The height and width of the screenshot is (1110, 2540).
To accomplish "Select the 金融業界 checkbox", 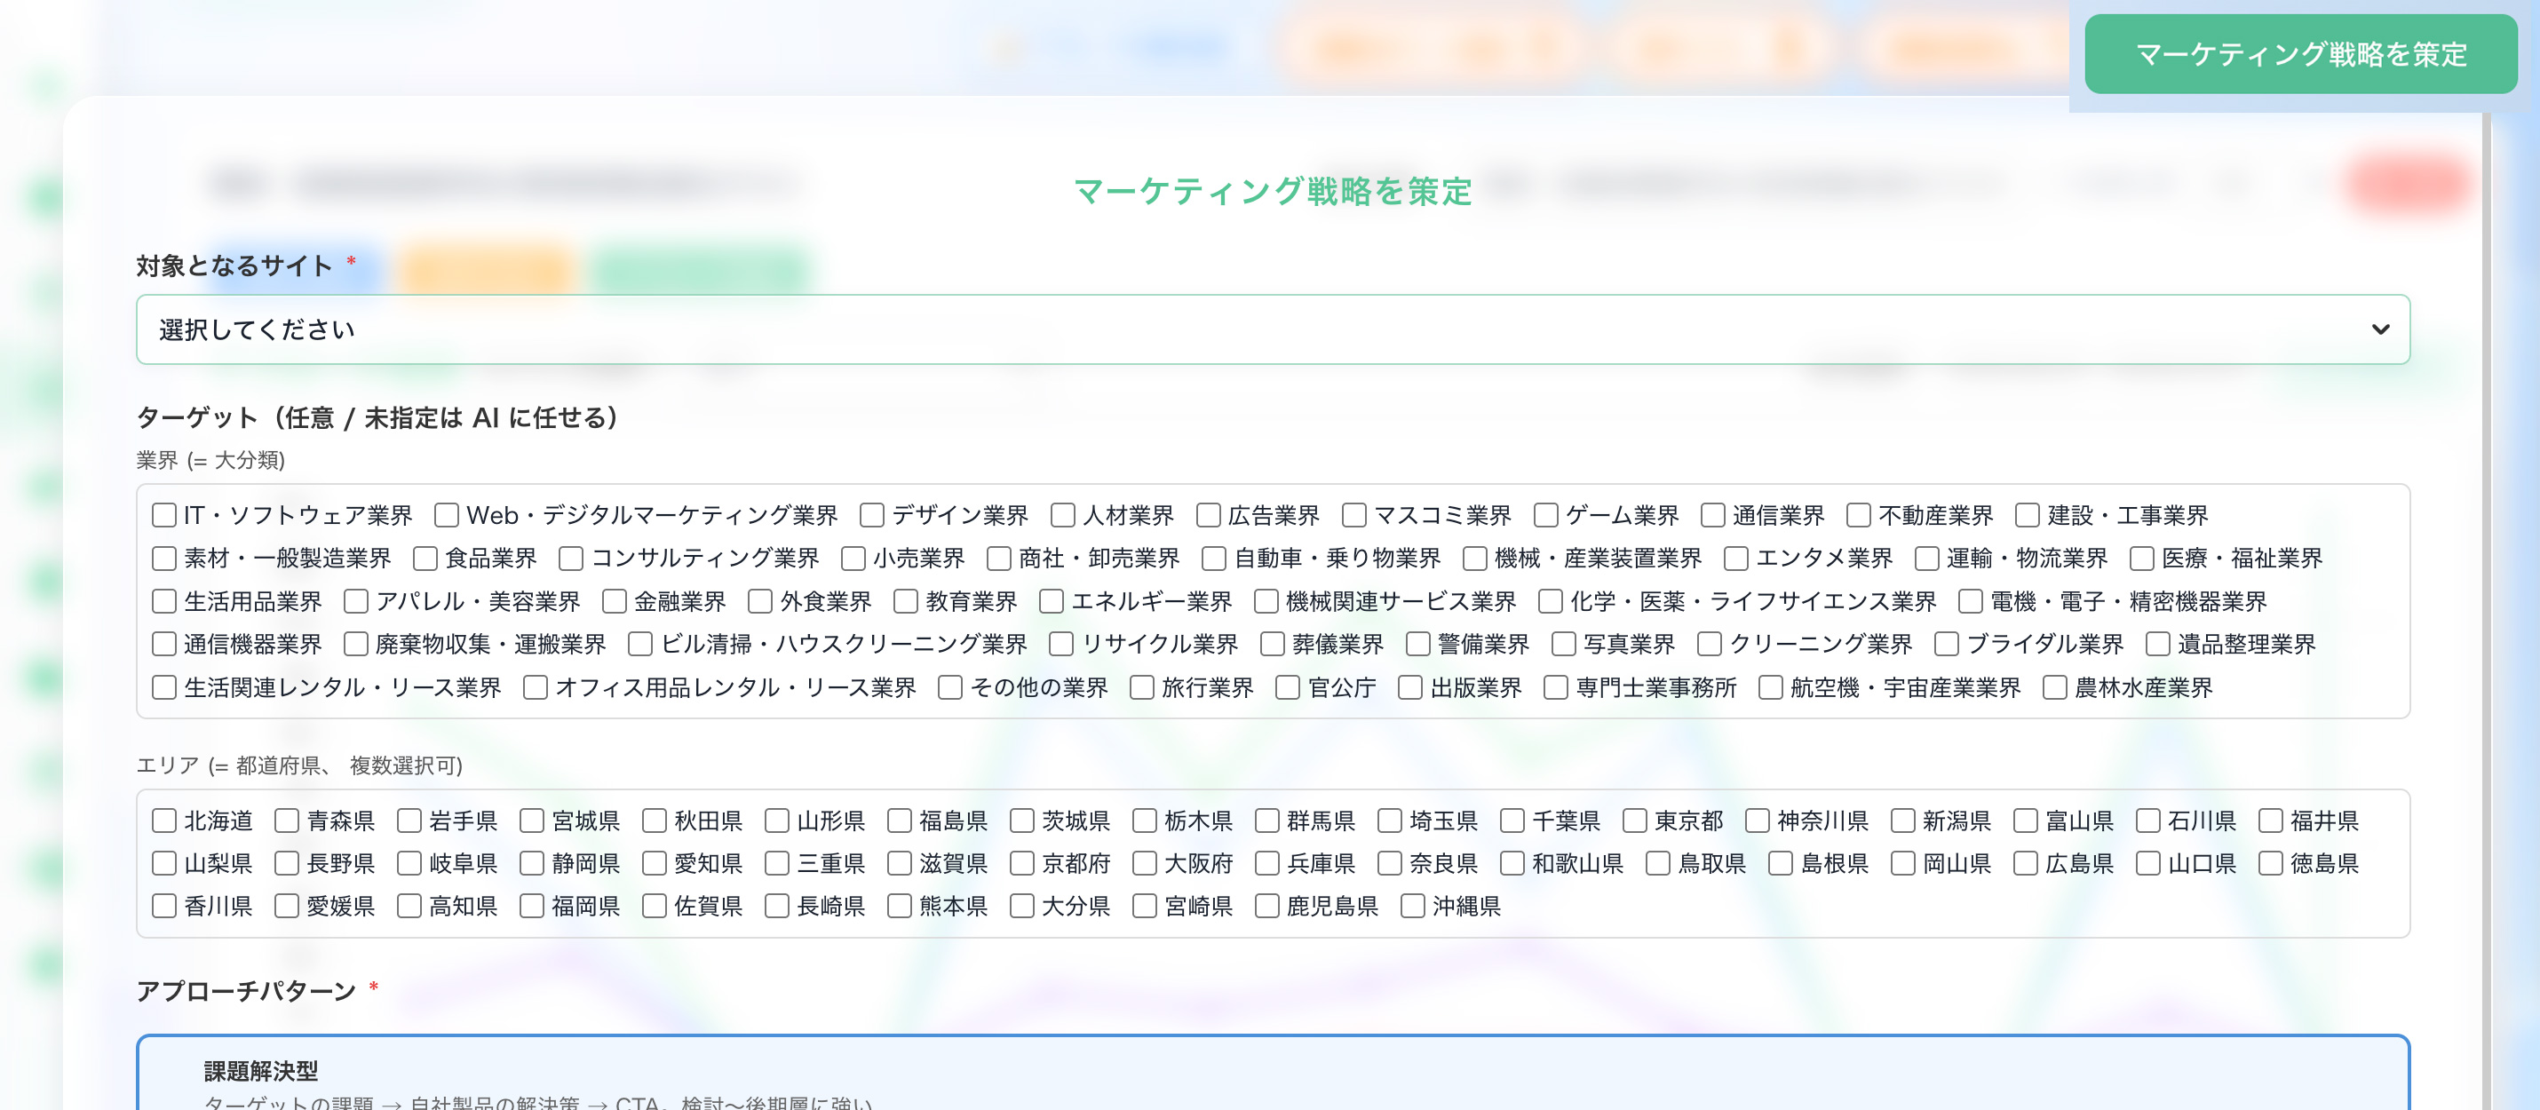I will [615, 601].
